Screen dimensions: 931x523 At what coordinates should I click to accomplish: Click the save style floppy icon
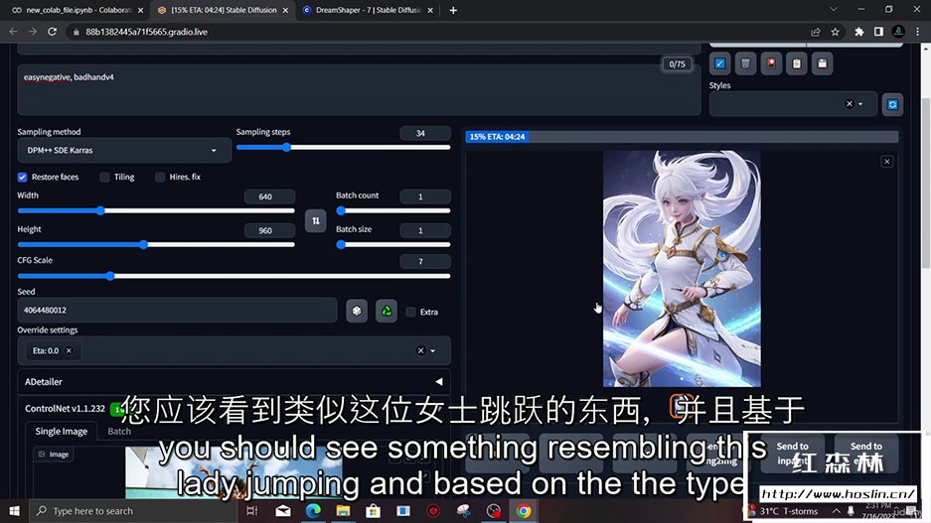tap(822, 64)
